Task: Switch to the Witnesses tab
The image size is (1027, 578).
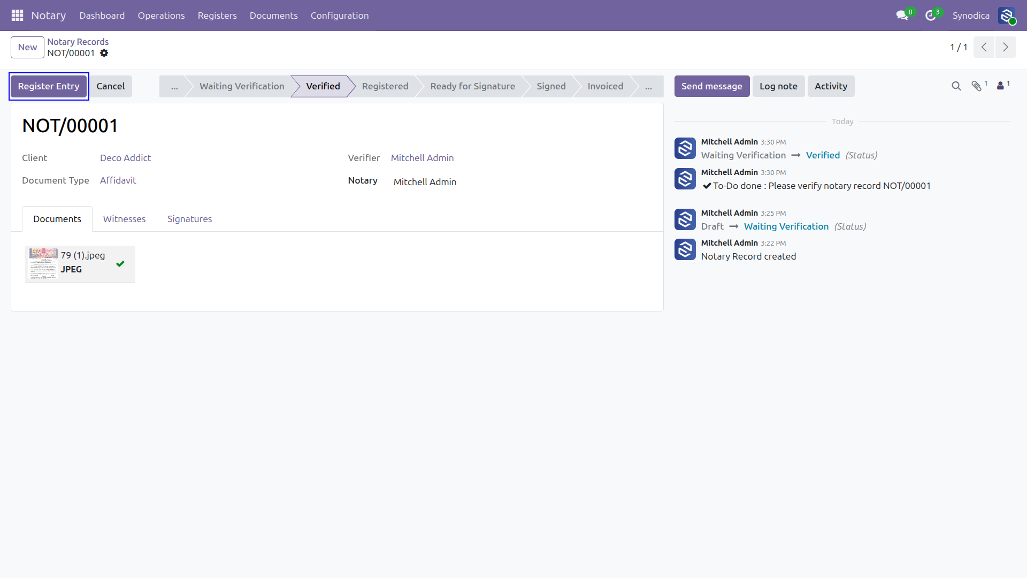Action: (x=125, y=219)
